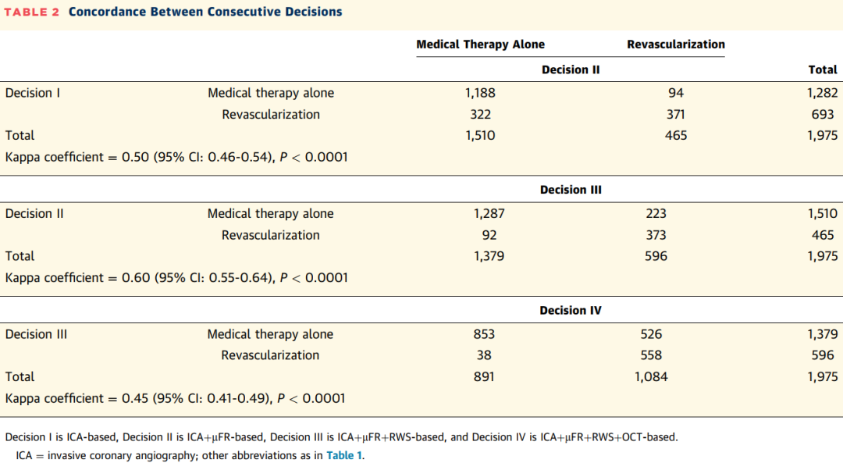This screenshot has width=843, height=463.
Task: Click the Decision IV subheader label
Action: 570,310
